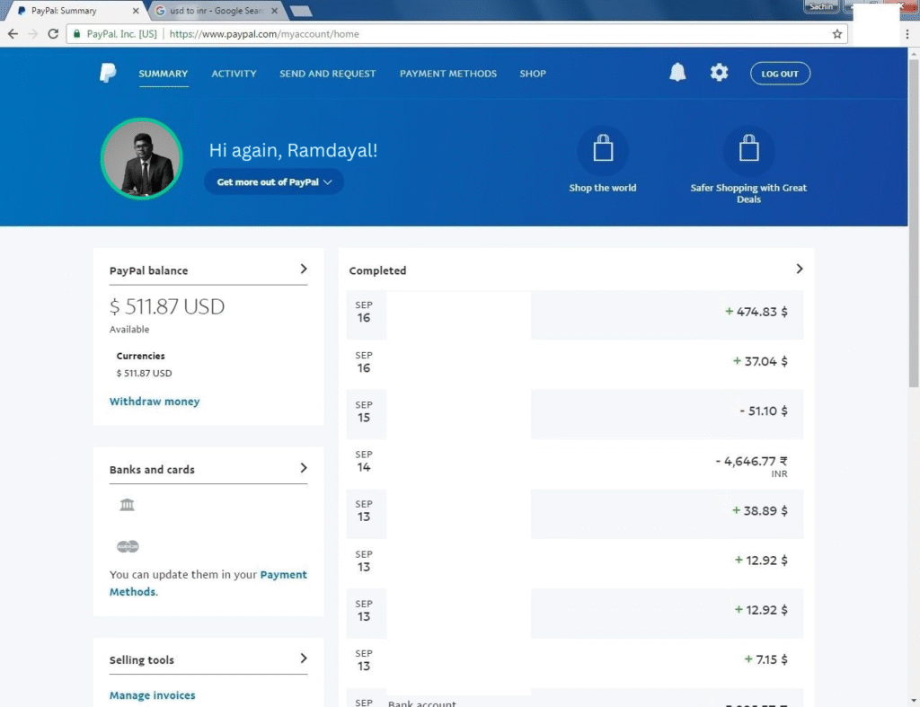Reload the page with refresh icon

(53, 34)
